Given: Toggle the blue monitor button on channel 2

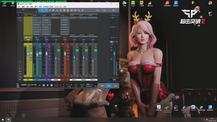Looking at the screenshot, I should click(x=40, y=53).
